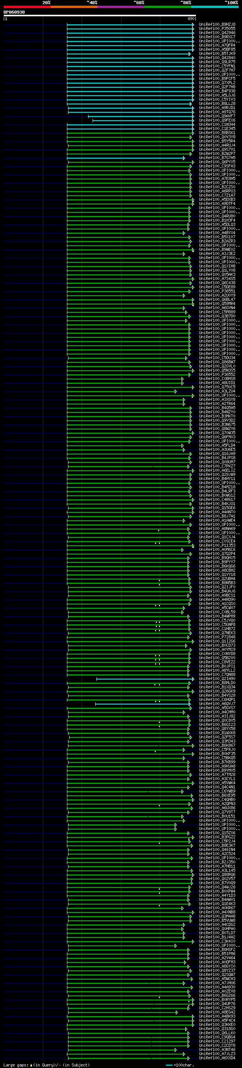Open hit UniRef100_B8LL28
This screenshot has height=1068, width=242.
click(x=217, y=104)
